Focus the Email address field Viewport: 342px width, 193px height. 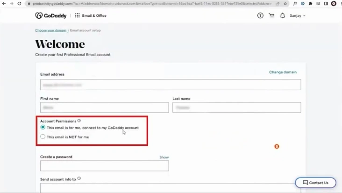tap(171, 85)
